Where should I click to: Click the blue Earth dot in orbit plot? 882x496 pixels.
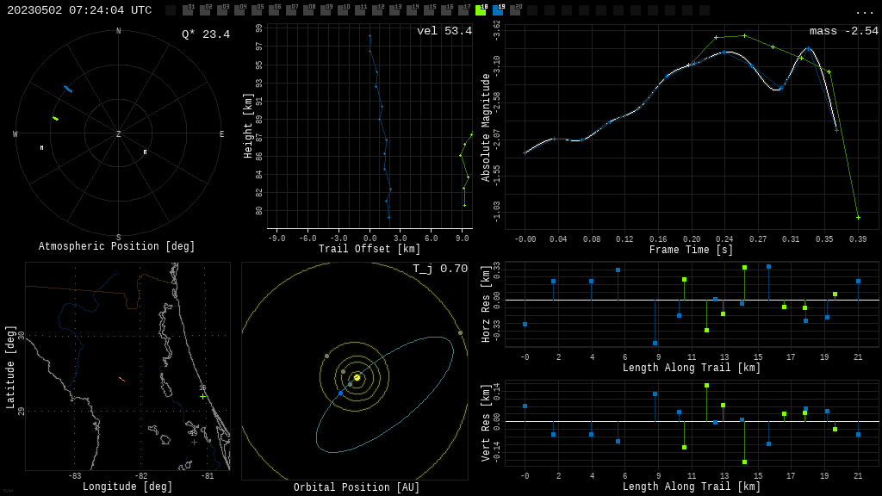pyautogui.click(x=341, y=393)
